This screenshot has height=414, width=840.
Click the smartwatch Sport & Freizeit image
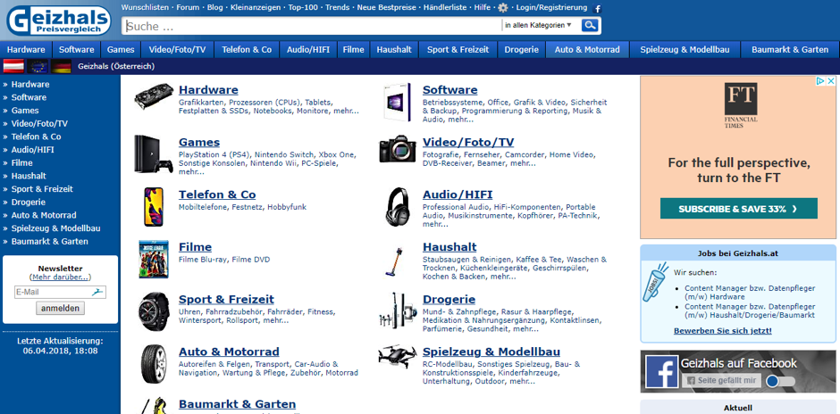(x=154, y=311)
